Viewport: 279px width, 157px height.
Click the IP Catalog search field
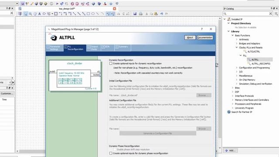point(247,14)
